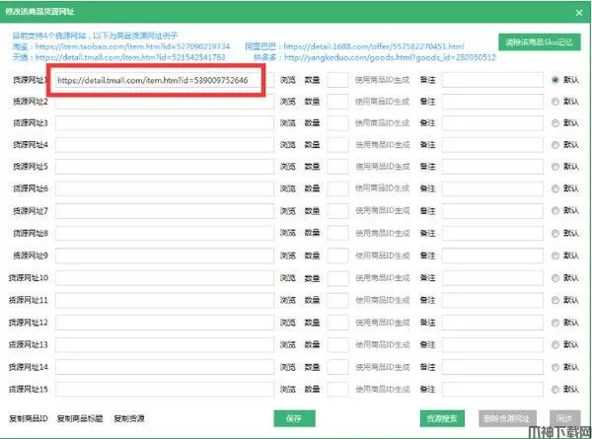Image resolution: width=592 pixels, height=439 pixels.
Task: Click the 货源搜索 button
Action: coord(441,417)
